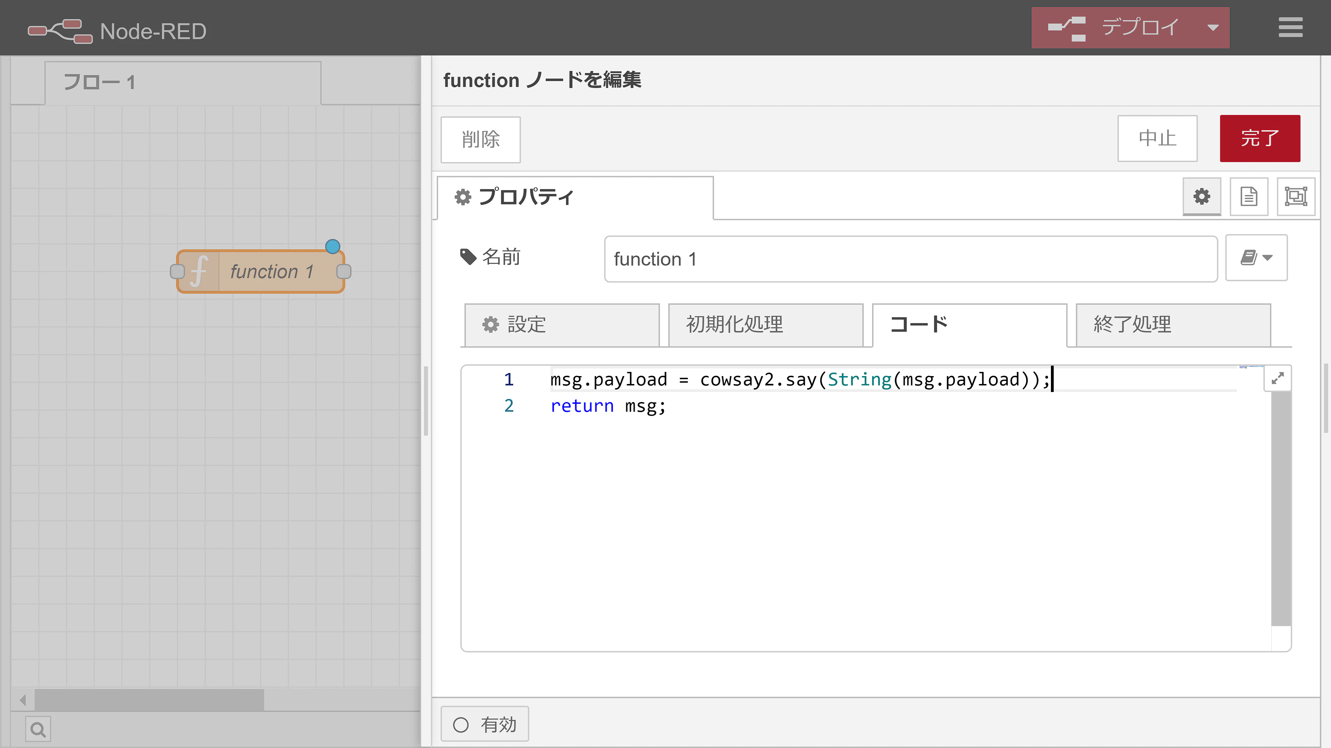Click the function 1 node output port
The height and width of the screenshot is (748, 1331).
343,271
